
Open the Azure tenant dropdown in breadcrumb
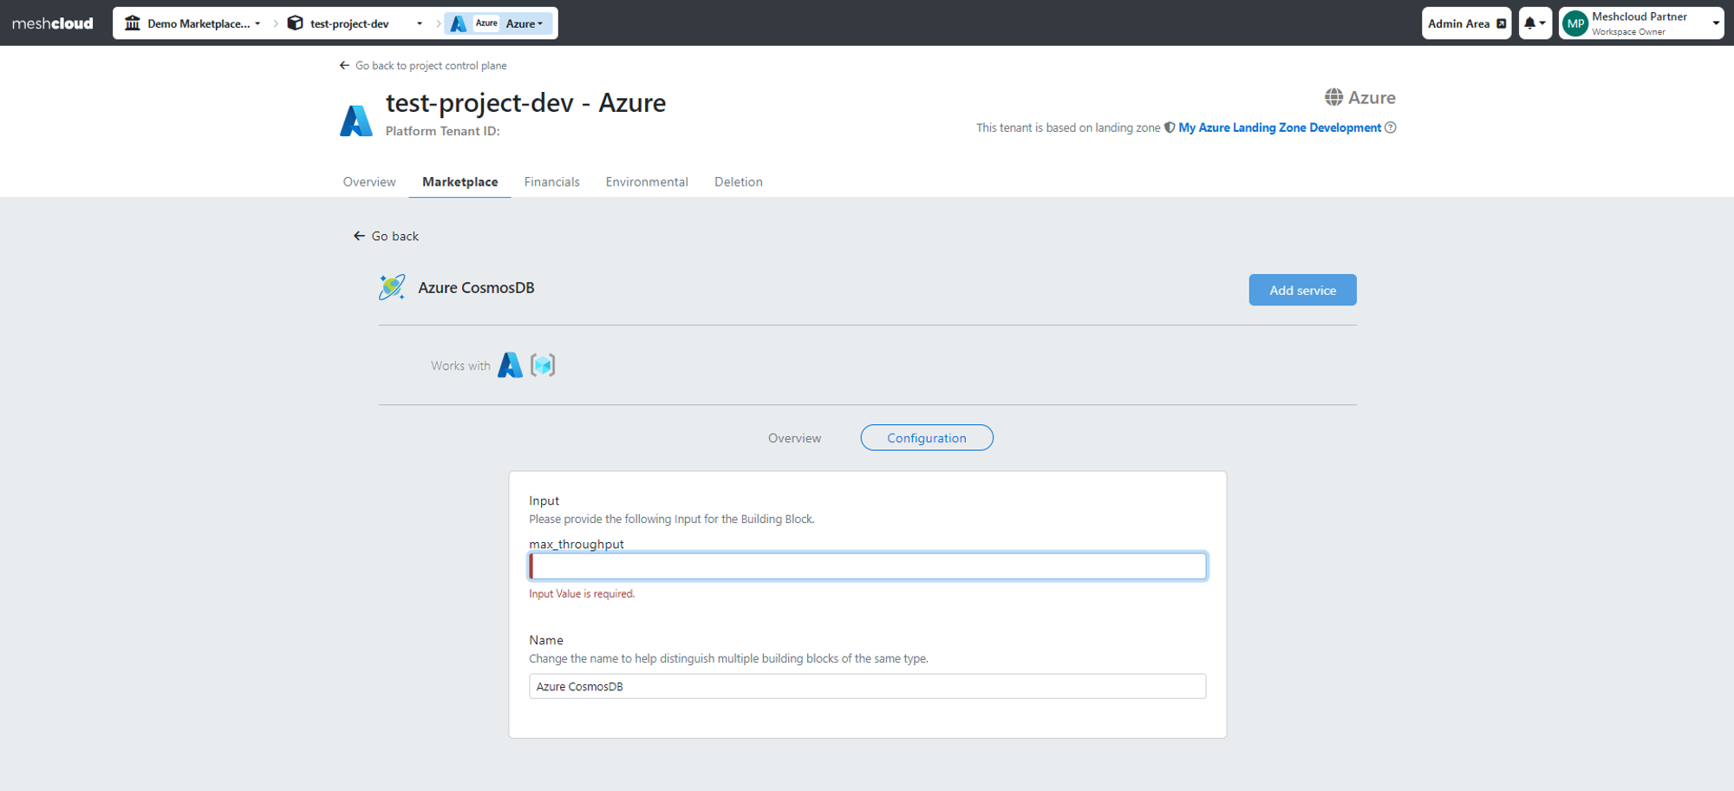499,23
